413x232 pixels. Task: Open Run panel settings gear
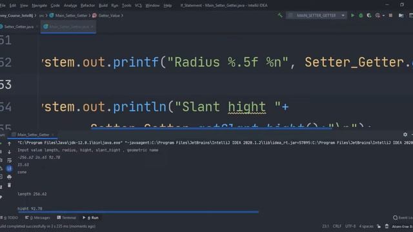[405, 135]
